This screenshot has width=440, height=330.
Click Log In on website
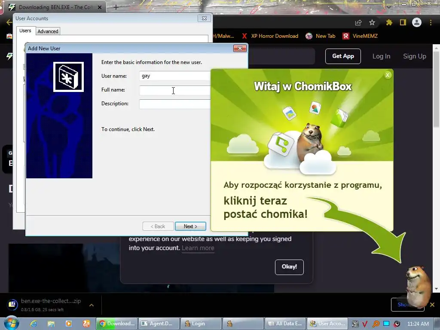[x=381, y=56]
